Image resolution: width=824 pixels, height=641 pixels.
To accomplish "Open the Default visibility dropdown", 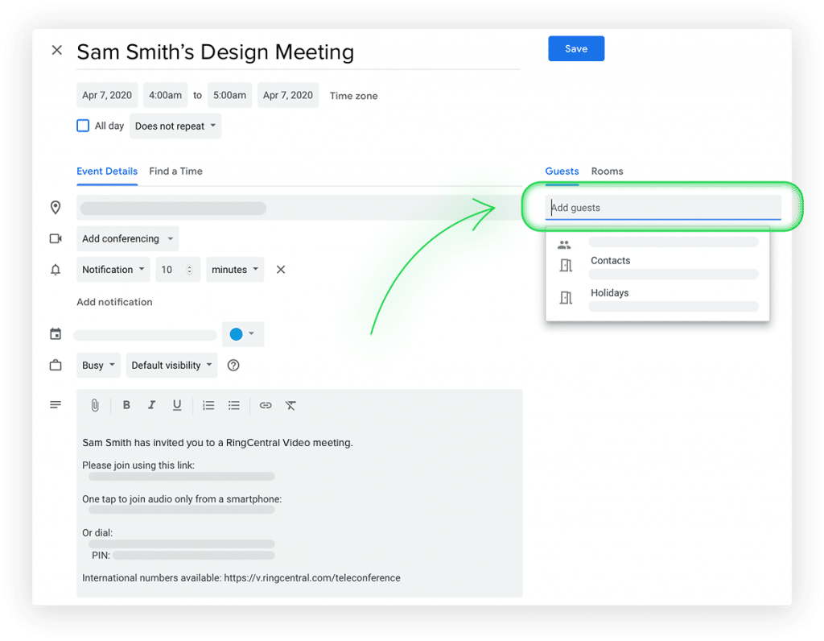I will pyautogui.click(x=172, y=366).
